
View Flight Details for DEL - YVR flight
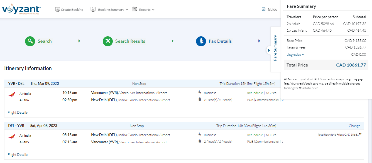18,155
